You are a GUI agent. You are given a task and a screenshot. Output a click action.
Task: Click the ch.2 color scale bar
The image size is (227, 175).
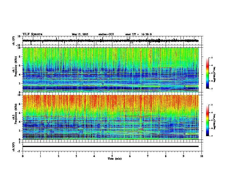207,120
